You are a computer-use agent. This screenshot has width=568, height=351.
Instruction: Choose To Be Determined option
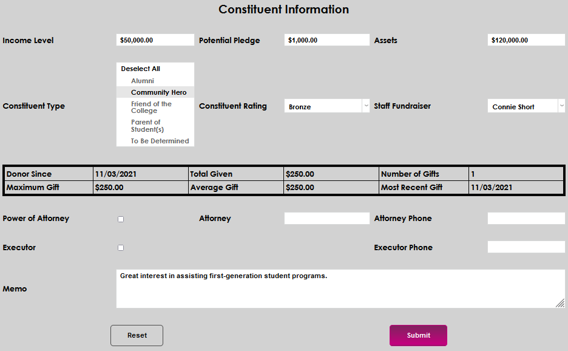160,141
